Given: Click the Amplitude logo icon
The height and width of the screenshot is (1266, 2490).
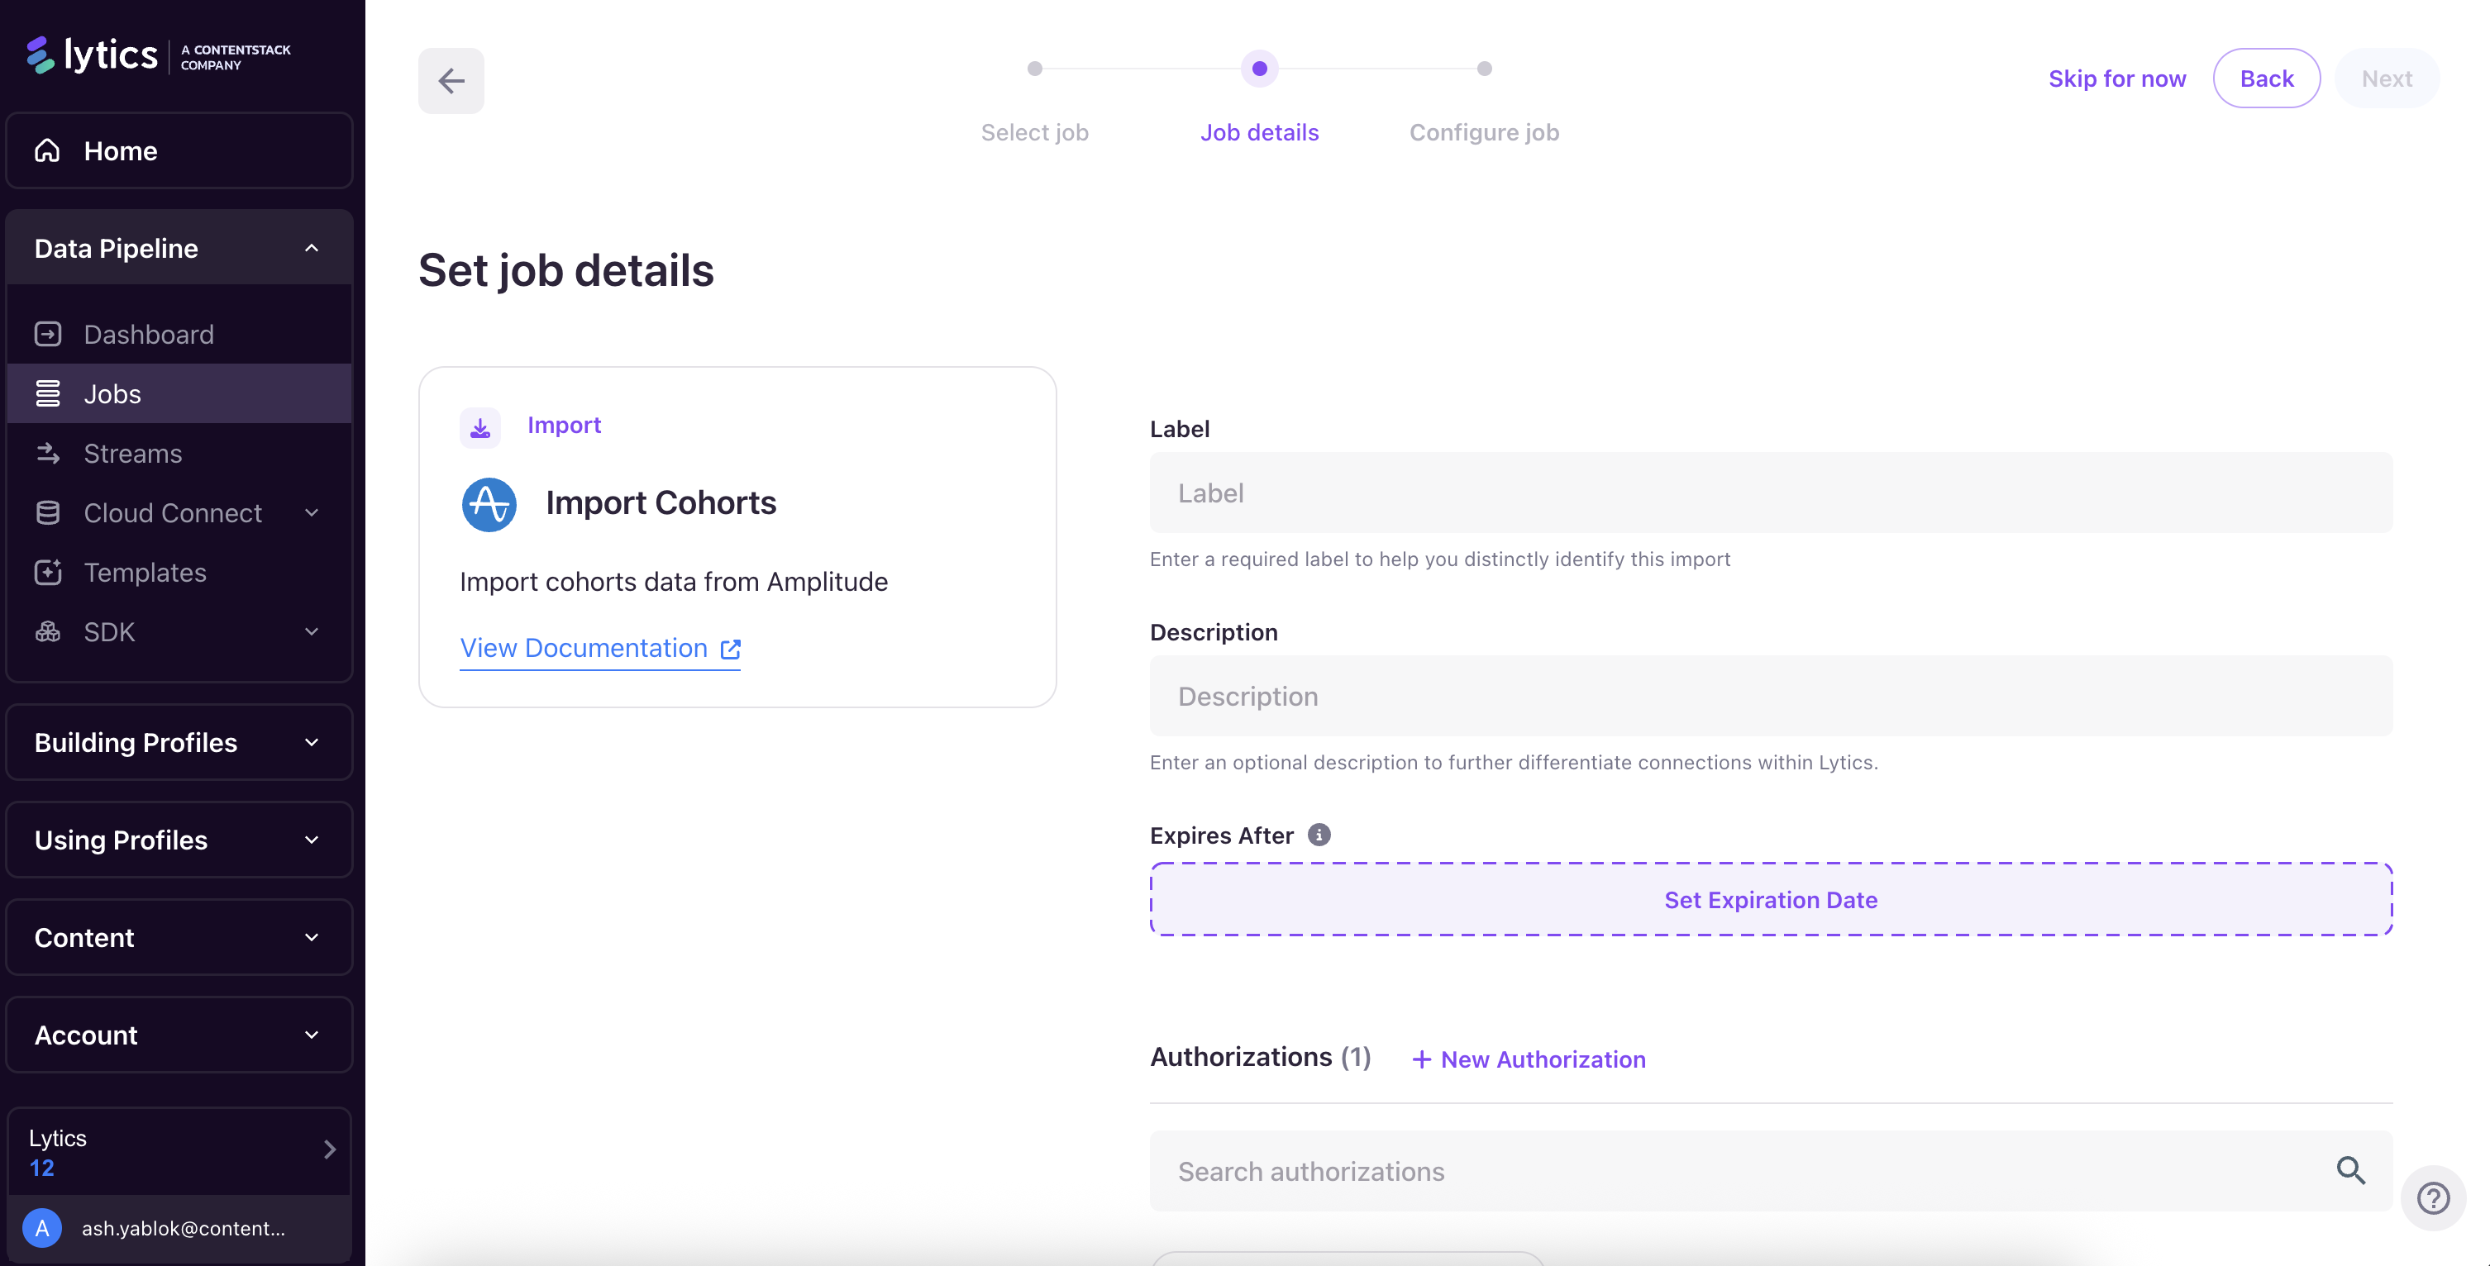Looking at the screenshot, I should point(489,503).
